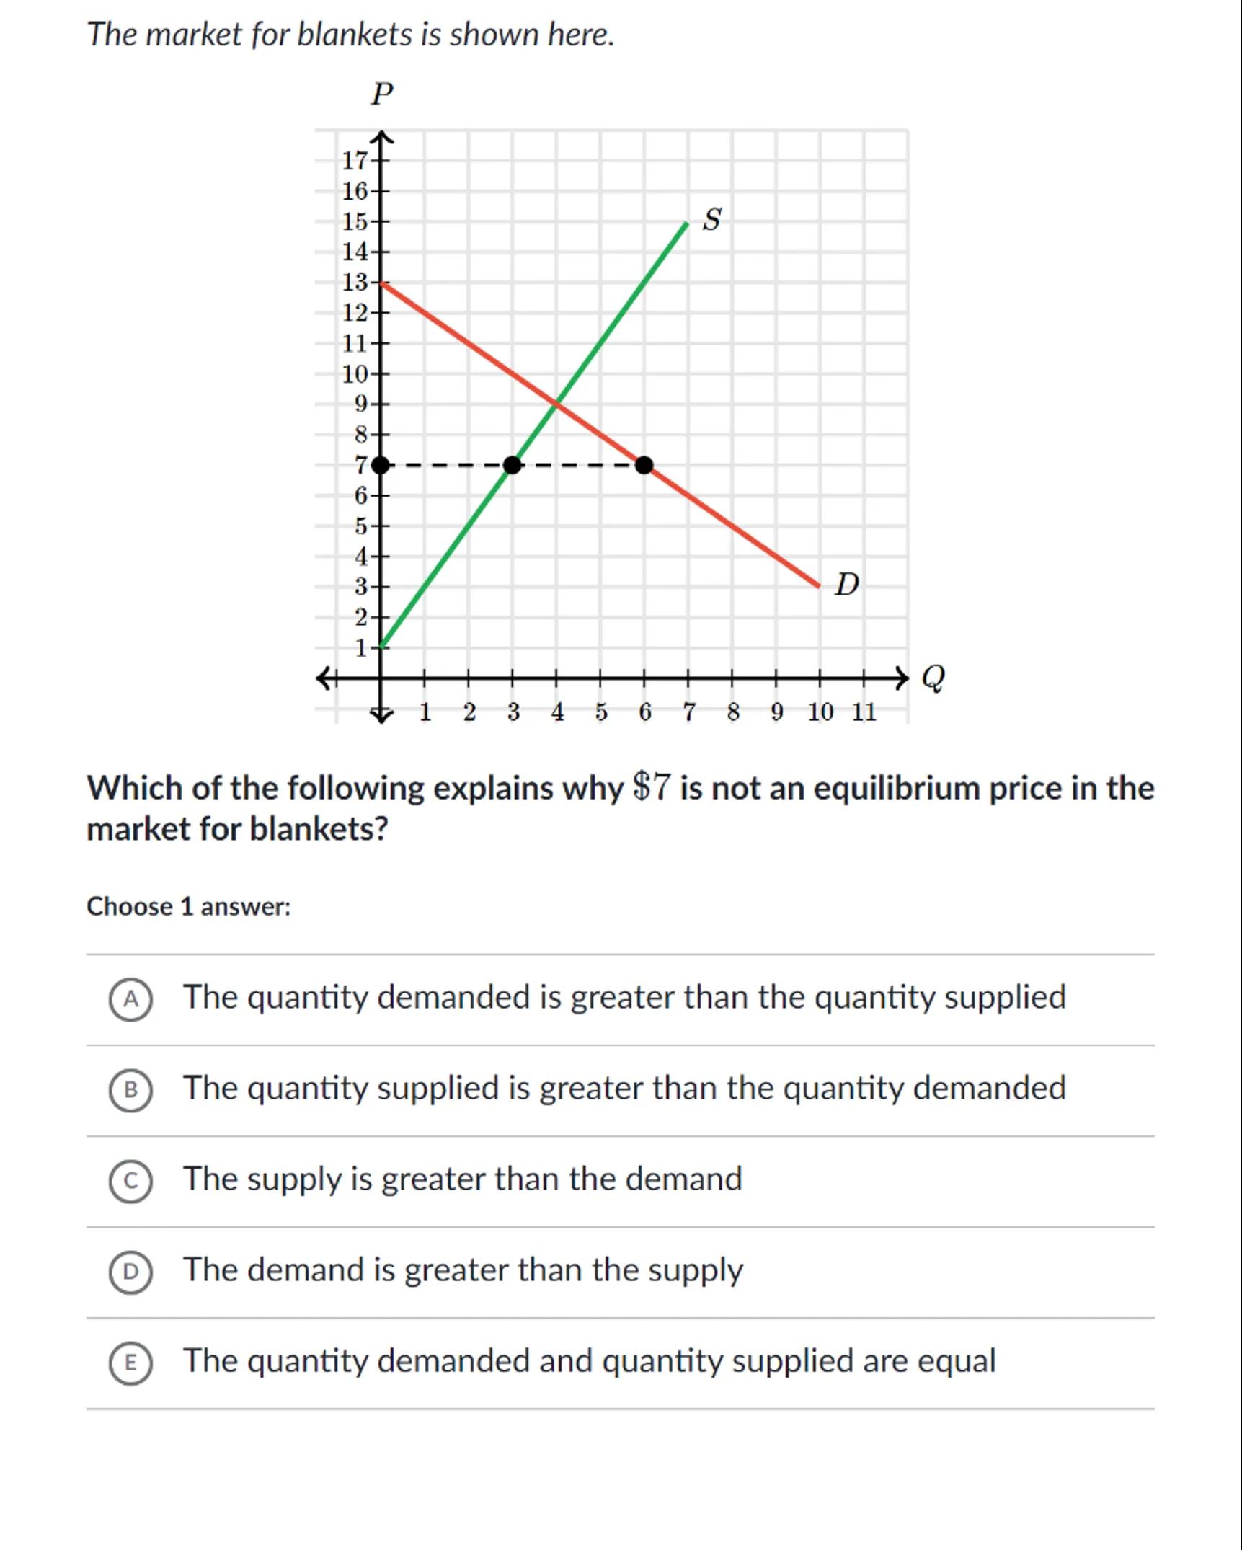Click the "Q" axis label beside the graph
This screenshot has height=1550, width=1242.
click(933, 678)
